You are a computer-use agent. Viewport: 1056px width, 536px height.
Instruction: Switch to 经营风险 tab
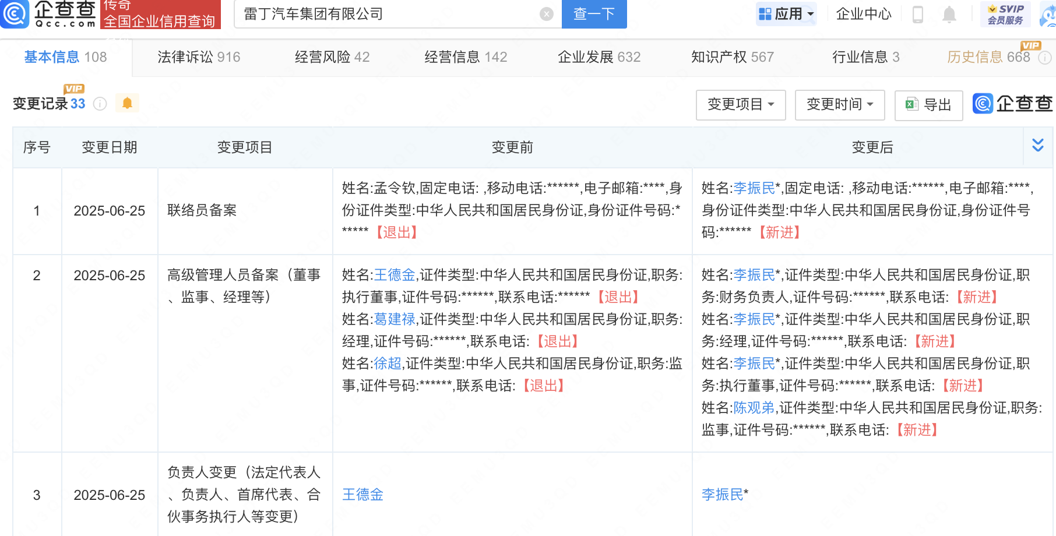[332, 57]
